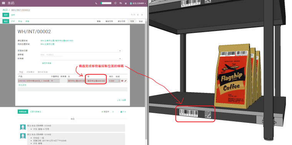Switch to the second notebook tab
The width and height of the screenshot is (292, 145).
tap(30, 72)
